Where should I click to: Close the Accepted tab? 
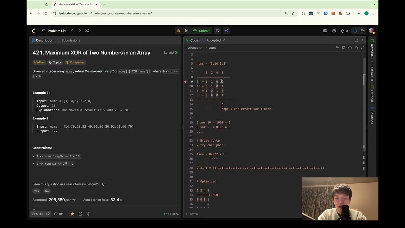[223, 40]
